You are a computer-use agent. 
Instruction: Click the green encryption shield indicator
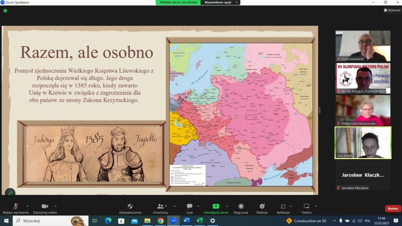coord(5,11)
